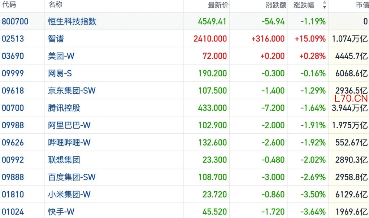This screenshot has height=218, width=369.
Task: Click percent change -1.29%
Action: 313,91
